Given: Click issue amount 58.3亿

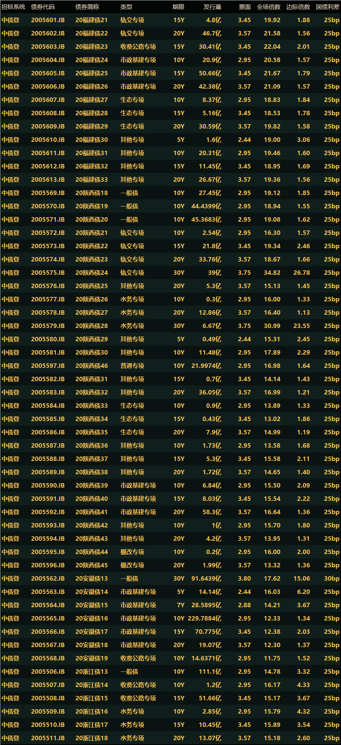Looking at the screenshot, I should point(212,512).
